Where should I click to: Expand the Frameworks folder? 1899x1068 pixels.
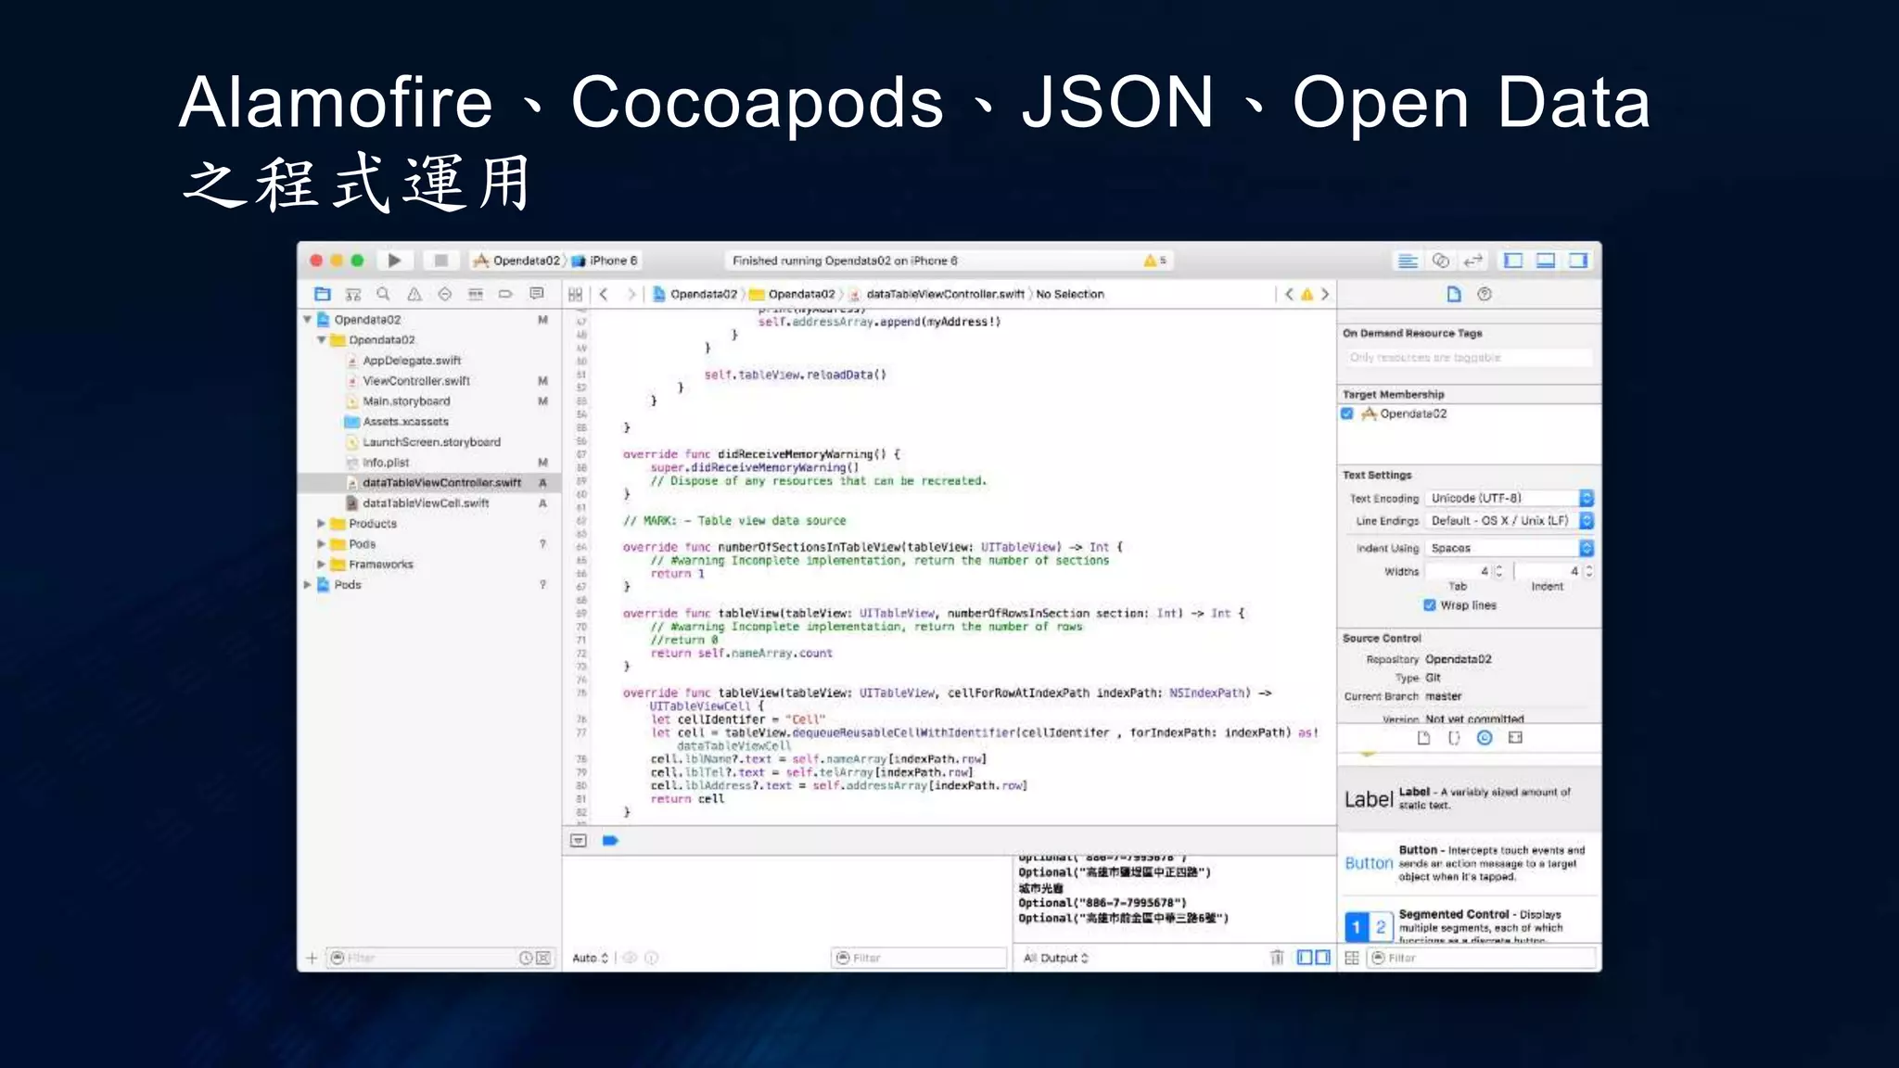pyautogui.click(x=322, y=565)
